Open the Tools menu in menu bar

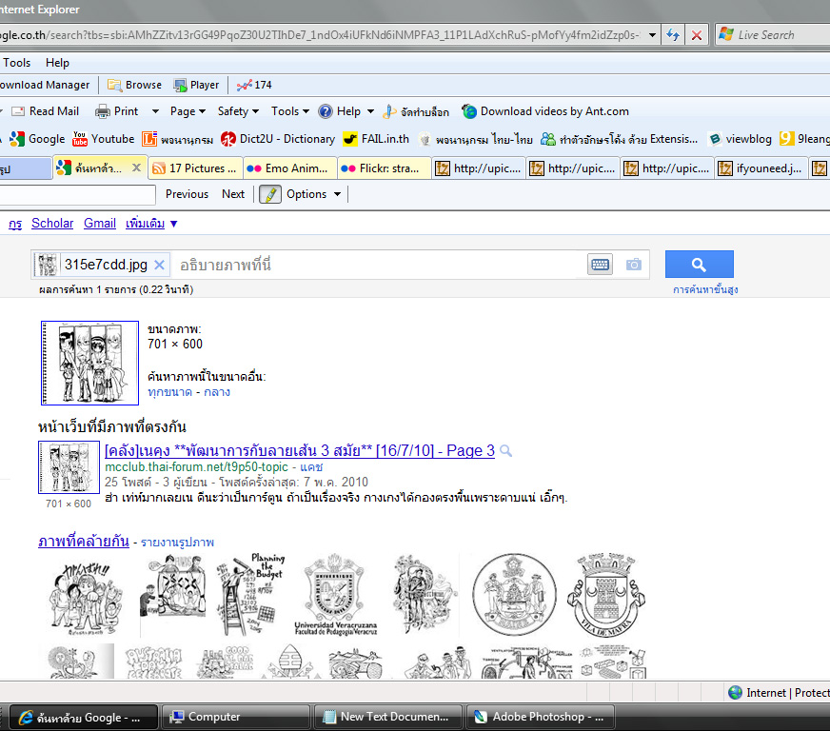coord(16,63)
